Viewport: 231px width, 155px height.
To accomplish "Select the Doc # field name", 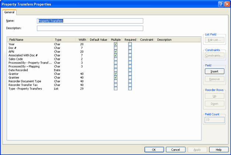I will click(13, 48).
